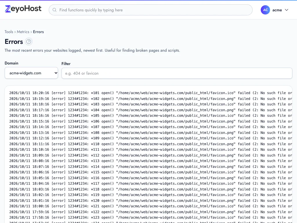This screenshot has height=223, width=297.
Task: Select the log line with request *116
Action: pos(151,178)
